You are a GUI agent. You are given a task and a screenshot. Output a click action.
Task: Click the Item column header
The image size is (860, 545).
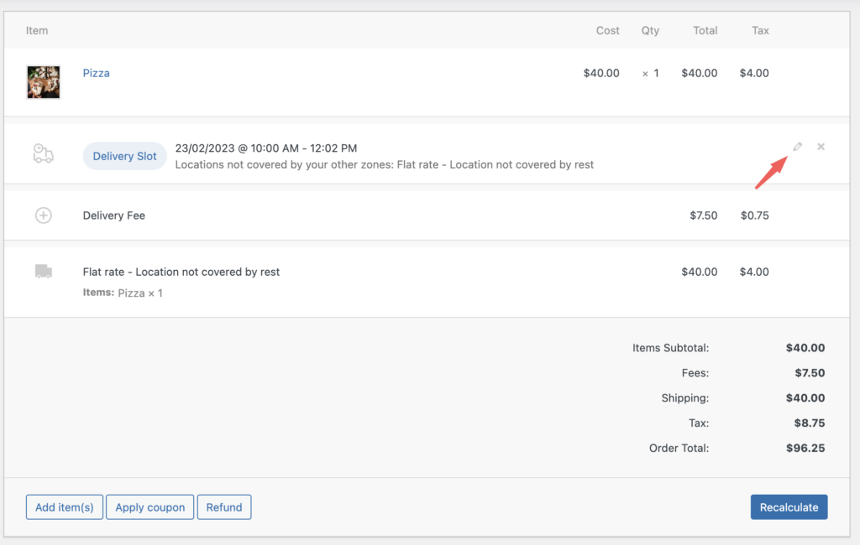click(37, 30)
